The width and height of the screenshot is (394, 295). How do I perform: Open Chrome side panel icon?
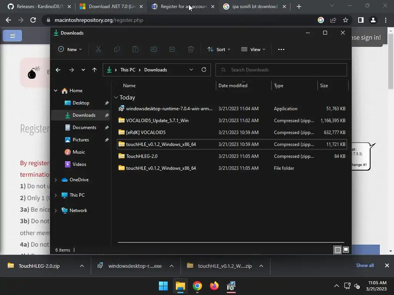click(x=361, y=20)
